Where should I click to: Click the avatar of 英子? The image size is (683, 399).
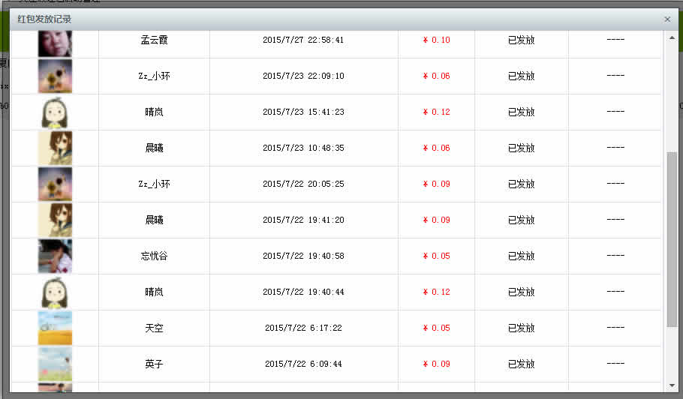[55, 364]
